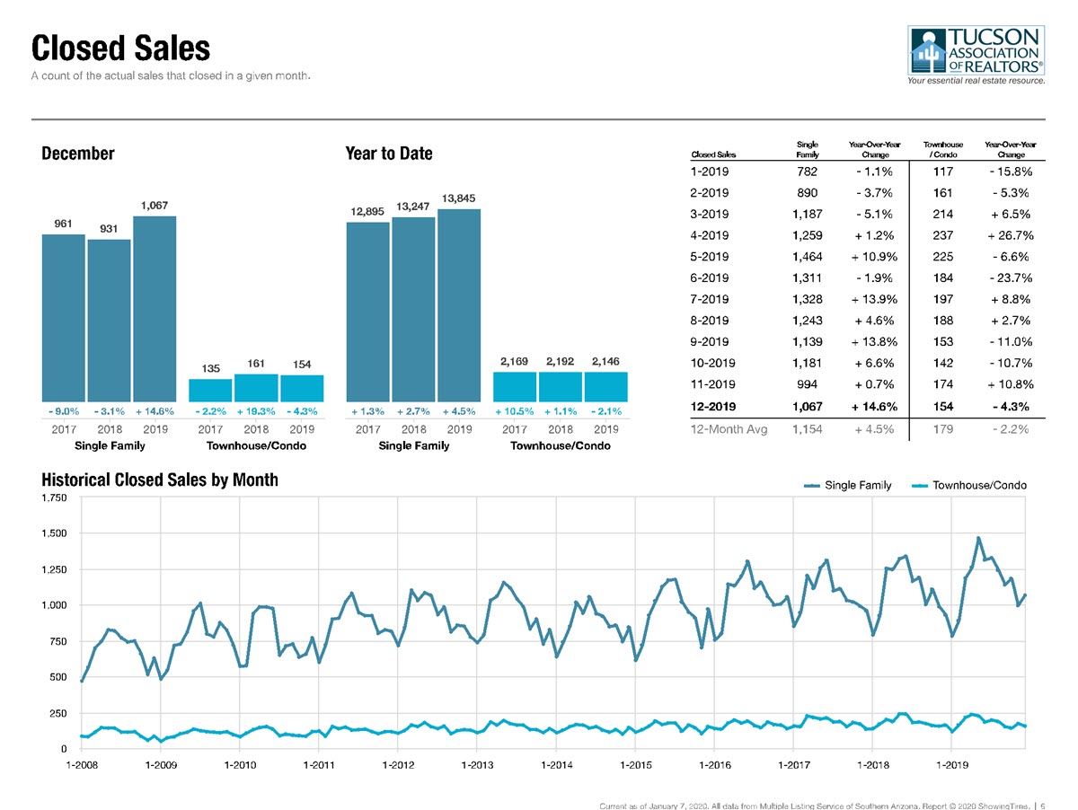The width and height of the screenshot is (1078, 810).
Task: Click the 1-2019 axis label on chart
Action: 951,765
